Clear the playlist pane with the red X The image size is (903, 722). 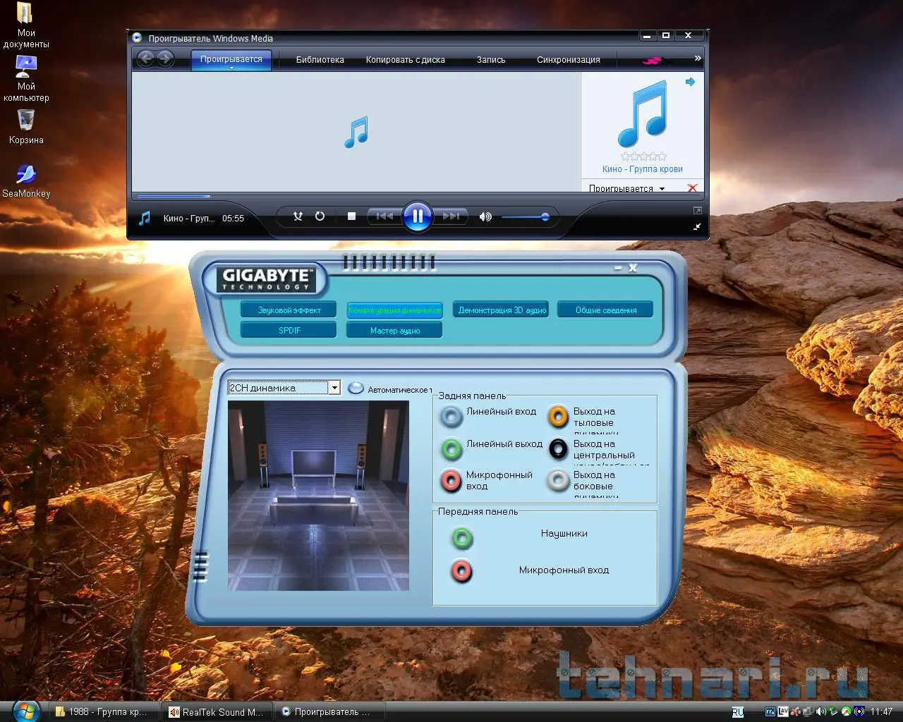coord(692,188)
